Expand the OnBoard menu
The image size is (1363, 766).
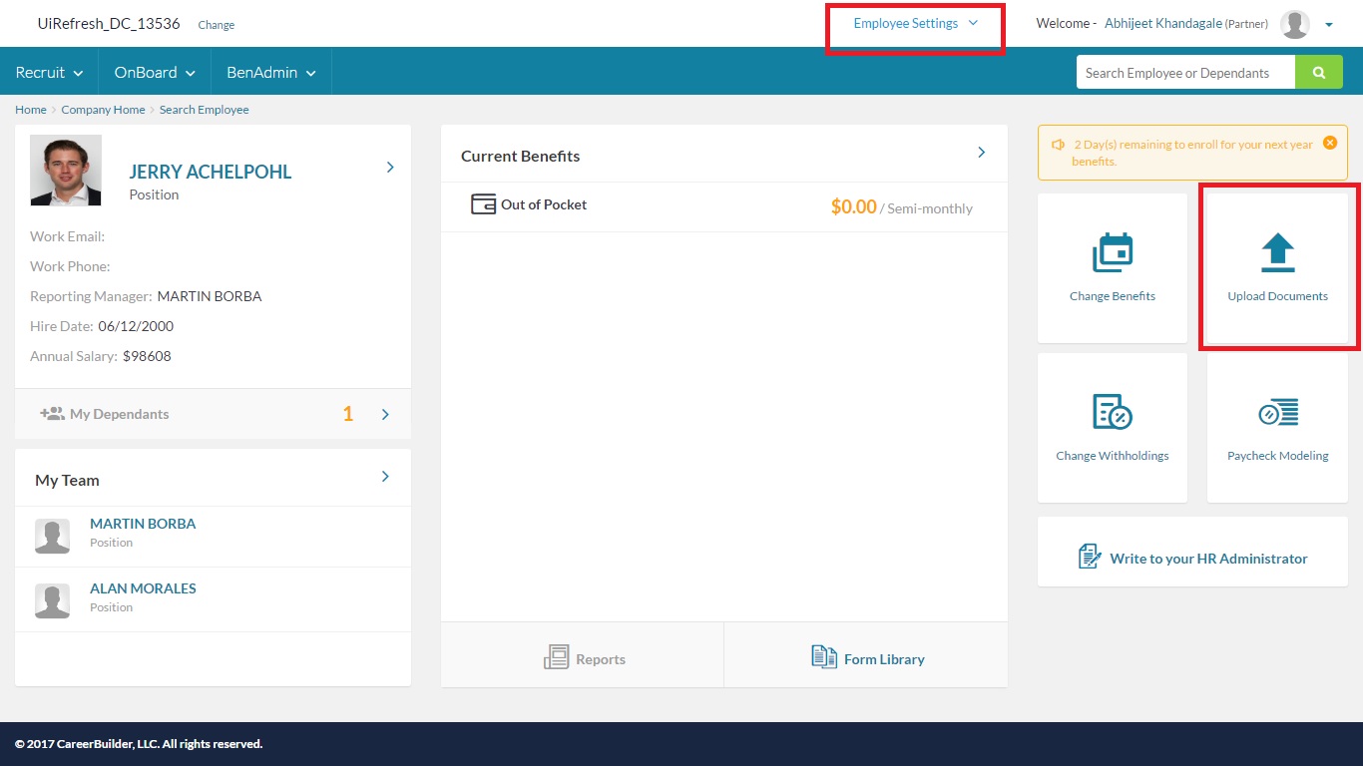pos(155,73)
